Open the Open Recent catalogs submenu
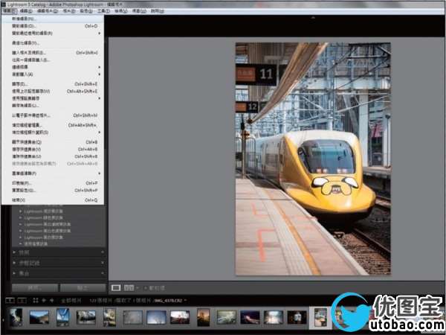446x335 pixels. [53, 33]
